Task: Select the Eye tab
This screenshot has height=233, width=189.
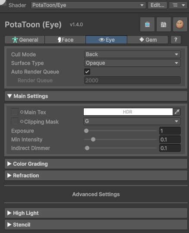Action: 107,40
